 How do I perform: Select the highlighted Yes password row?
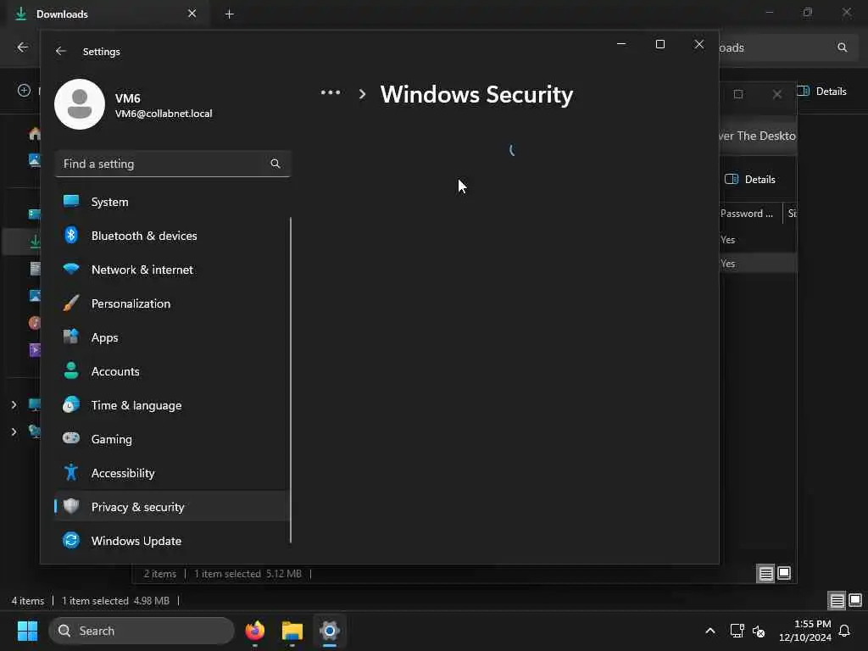[x=757, y=264]
